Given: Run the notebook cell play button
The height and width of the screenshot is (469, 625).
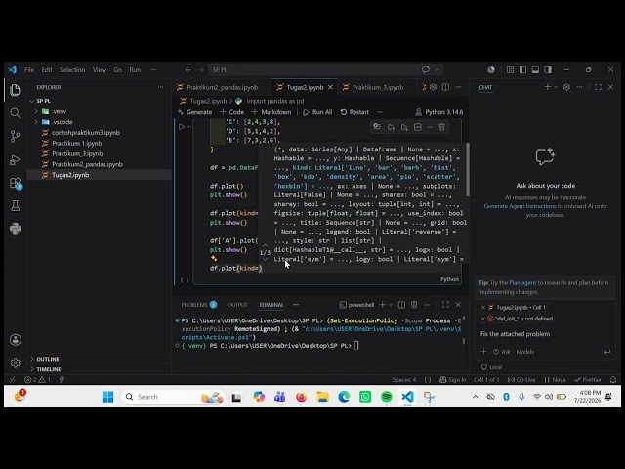Looking at the screenshot, I should pos(182,127).
